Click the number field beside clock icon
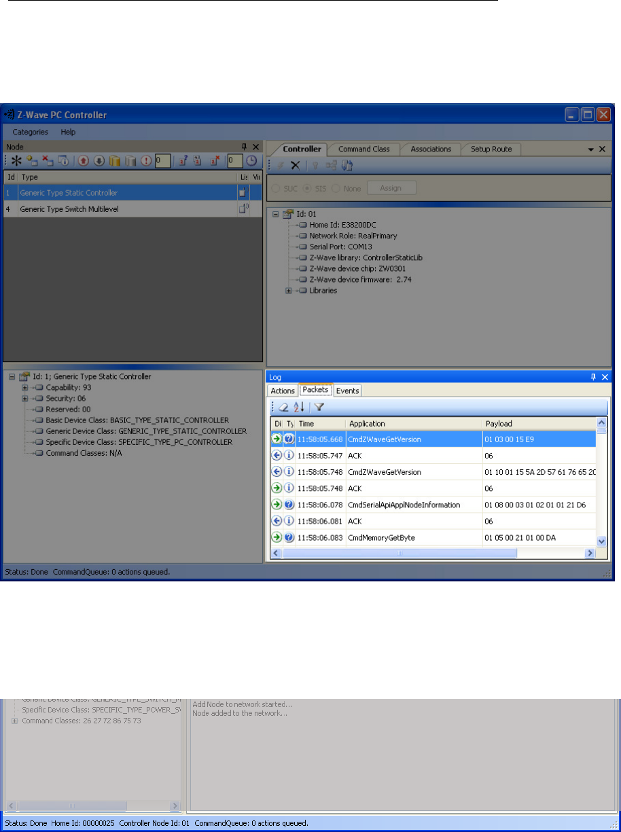The height and width of the screenshot is (832, 621). coord(234,160)
